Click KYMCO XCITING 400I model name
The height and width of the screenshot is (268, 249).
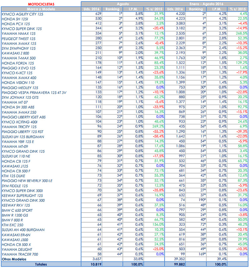tap(19, 122)
